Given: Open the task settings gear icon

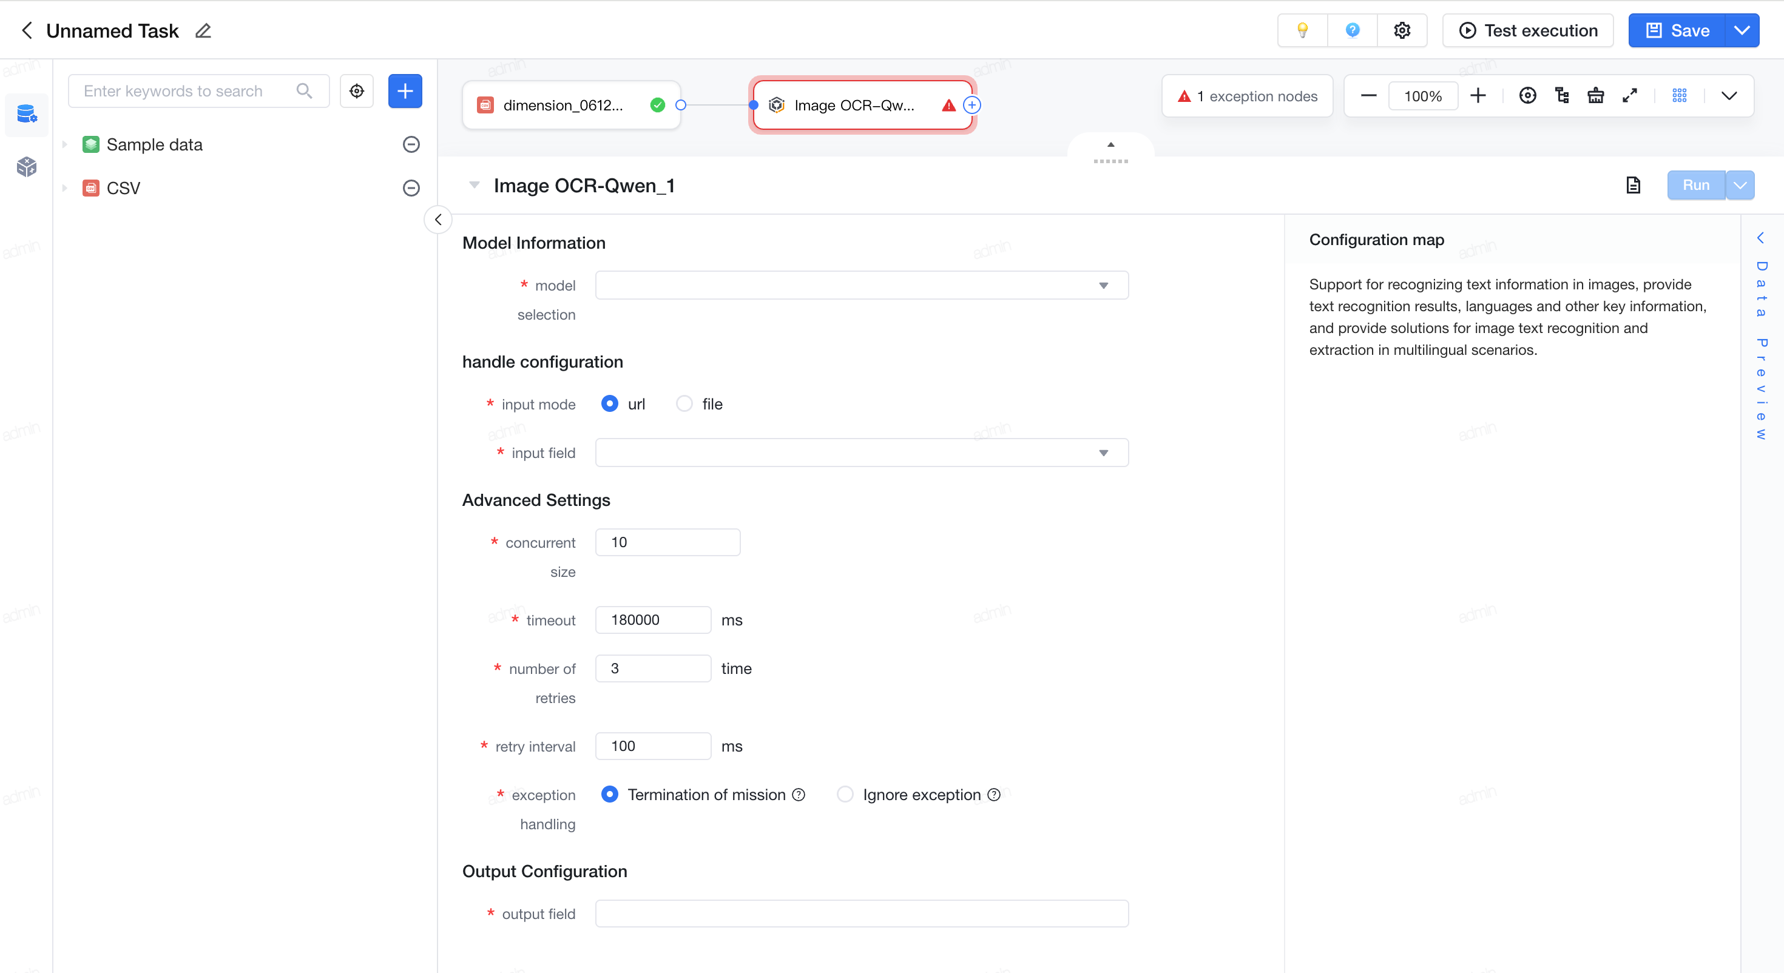Looking at the screenshot, I should coord(1402,30).
